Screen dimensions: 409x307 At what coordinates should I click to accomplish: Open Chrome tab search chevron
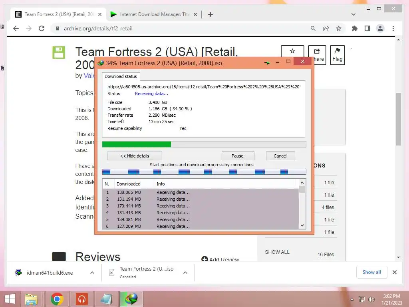pyautogui.click(x=353, y=14)
